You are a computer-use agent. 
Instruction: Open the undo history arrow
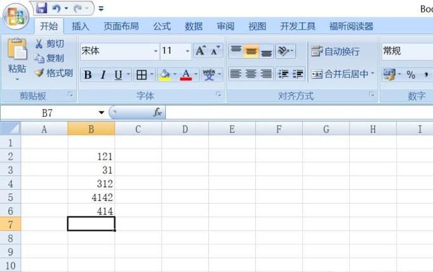(x=66, y=8)
